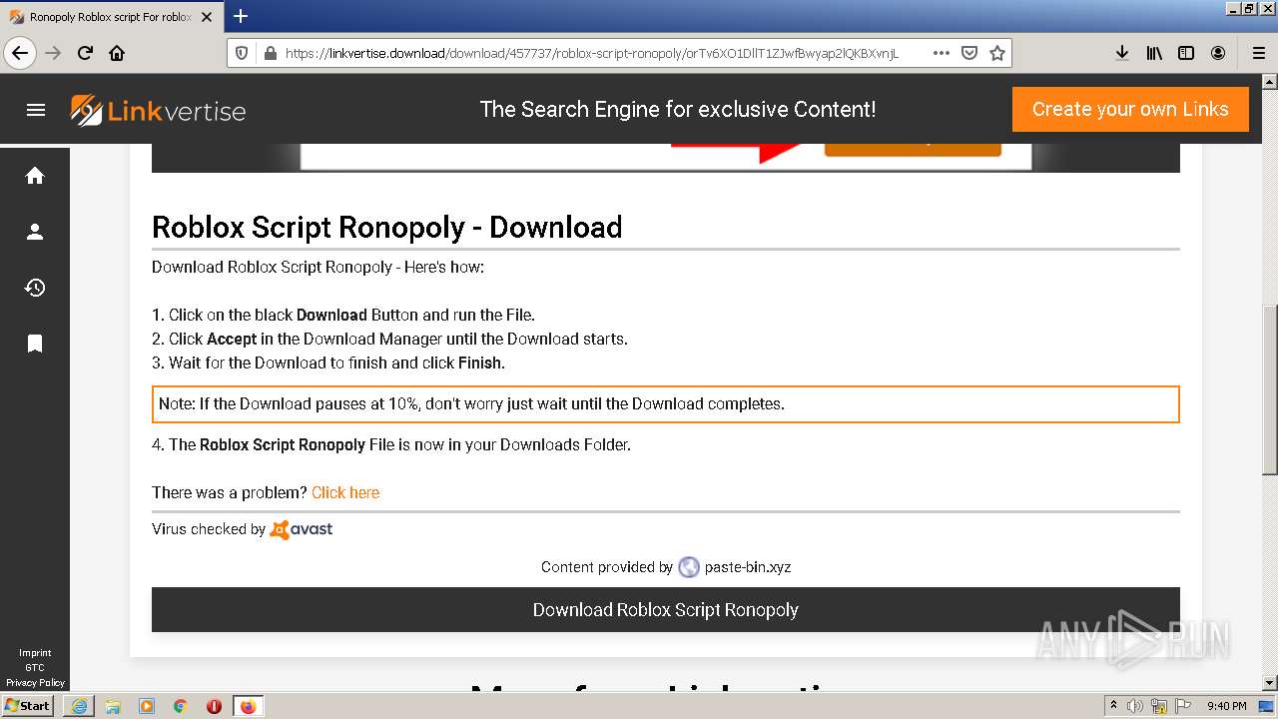This screenshot has height=719, width=1278.
Task: Click the 'Roblox Script Ronopoly - Download' heading
Action: coord(387,227)
